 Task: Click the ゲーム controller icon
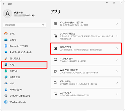[x=6, y=83]
